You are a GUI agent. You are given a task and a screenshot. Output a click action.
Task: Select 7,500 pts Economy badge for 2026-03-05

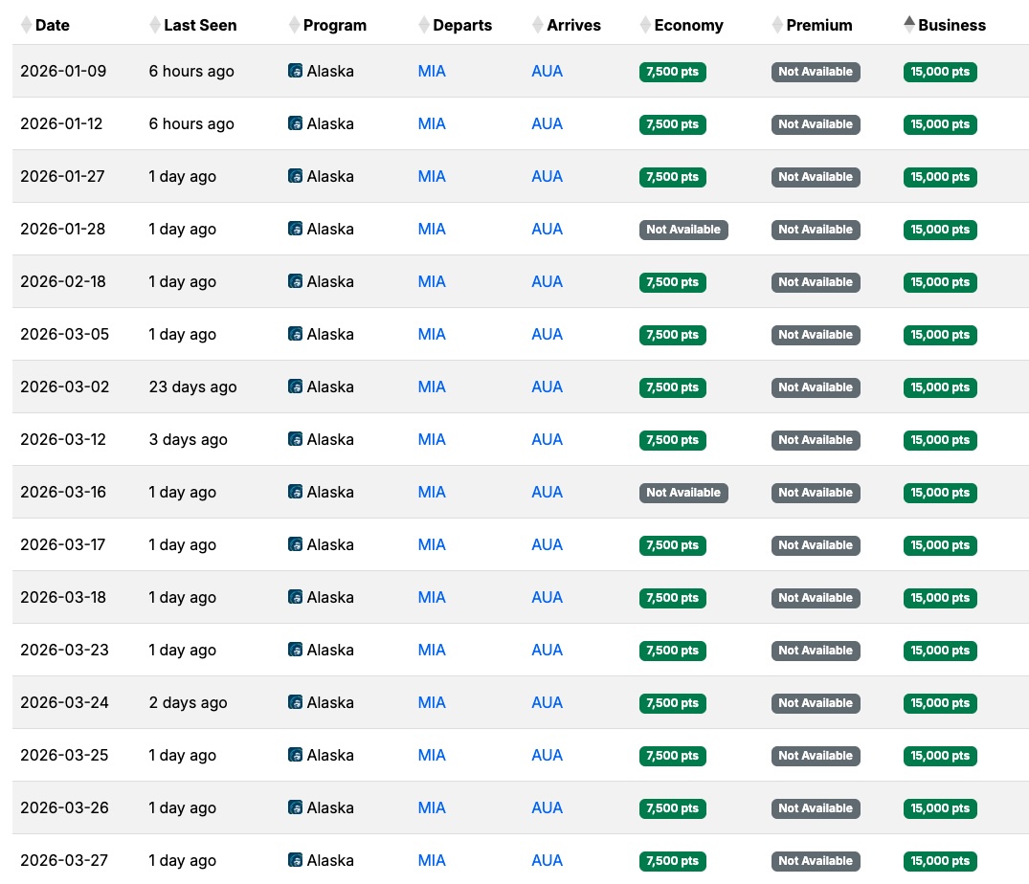pyautogui.click(x=673, y=335)
